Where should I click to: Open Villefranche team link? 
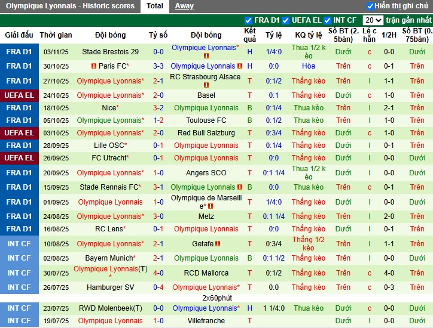click(206, 321)
